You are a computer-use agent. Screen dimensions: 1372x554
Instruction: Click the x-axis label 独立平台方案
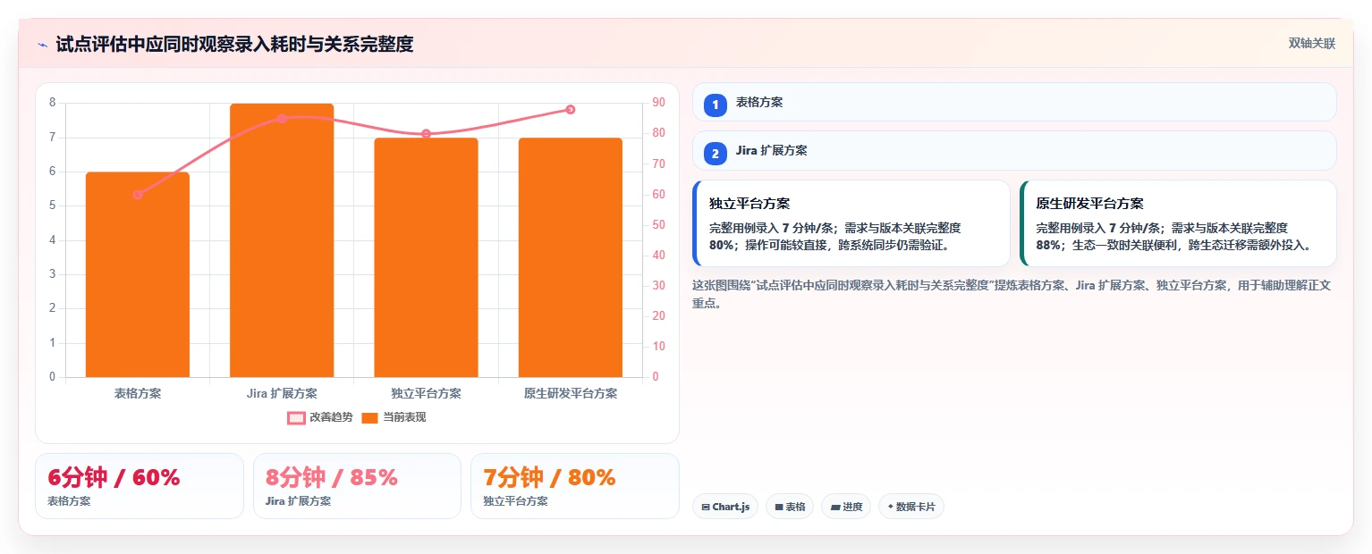coord(426,393)
